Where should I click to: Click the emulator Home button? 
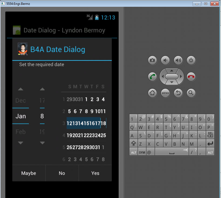152,93
